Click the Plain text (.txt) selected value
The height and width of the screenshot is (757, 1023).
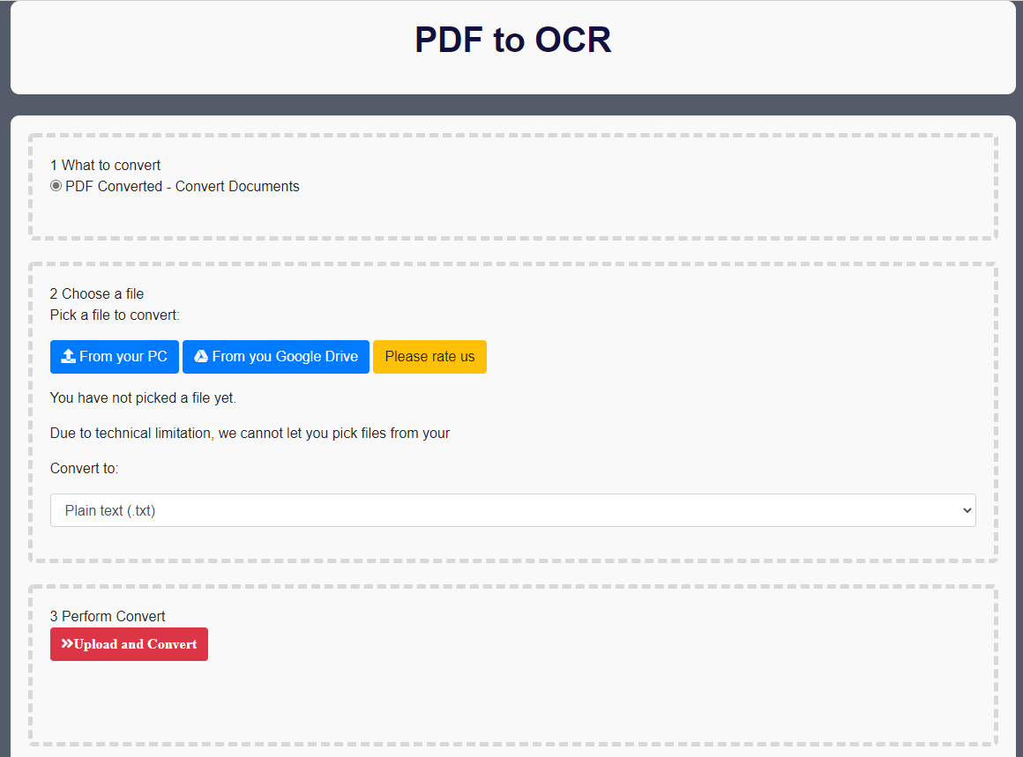point(110,510)
